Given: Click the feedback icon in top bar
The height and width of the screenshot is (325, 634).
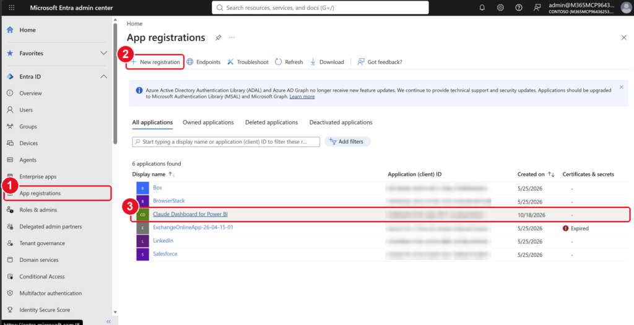Looking at the screenshot, I should [x=537, y=7].
